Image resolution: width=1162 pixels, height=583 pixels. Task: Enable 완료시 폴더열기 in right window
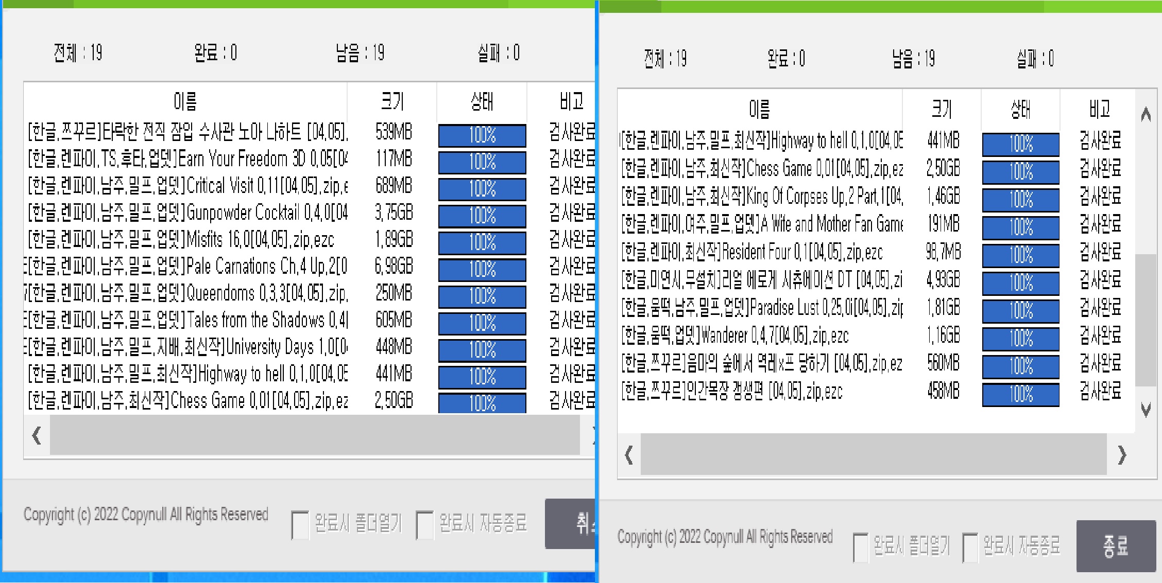click(x=861, y=547)
